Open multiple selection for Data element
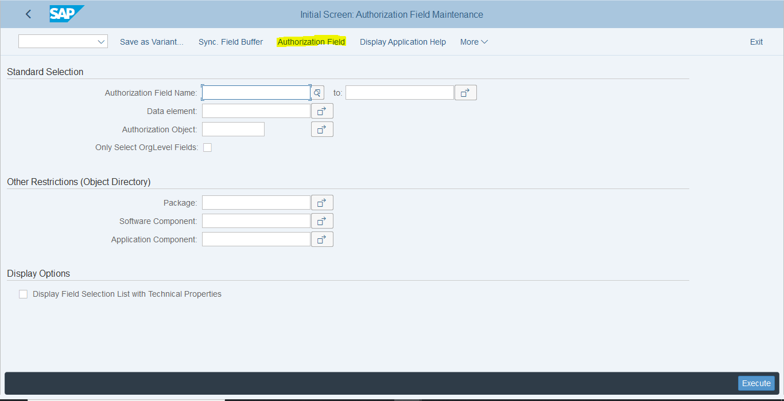784x401 pixels. [x=322, y=110]
